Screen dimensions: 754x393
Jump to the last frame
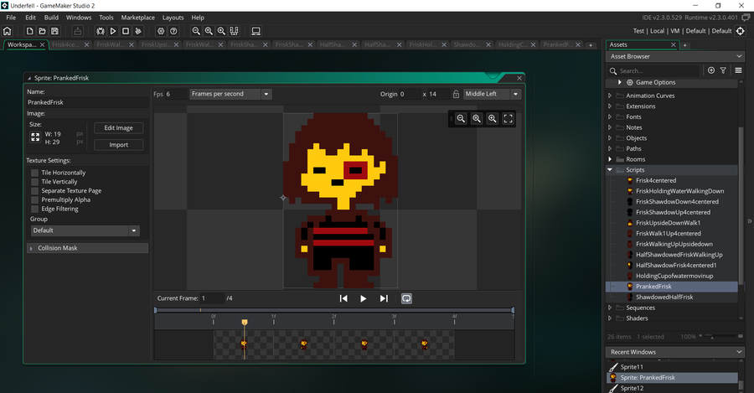click(x=384, y=298)
